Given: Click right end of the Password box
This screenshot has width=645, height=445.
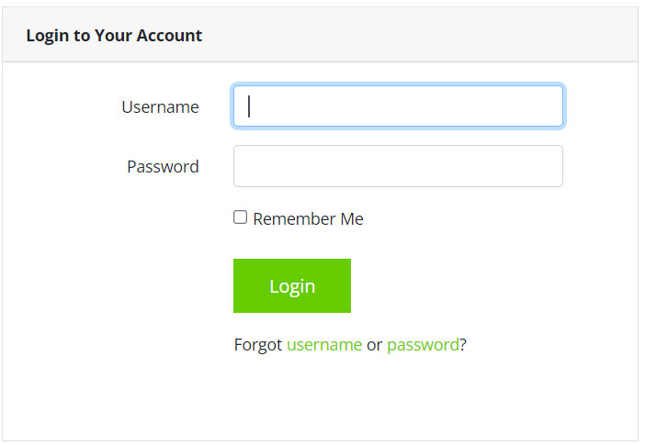Looking at the screenshot, I should 549,166.
